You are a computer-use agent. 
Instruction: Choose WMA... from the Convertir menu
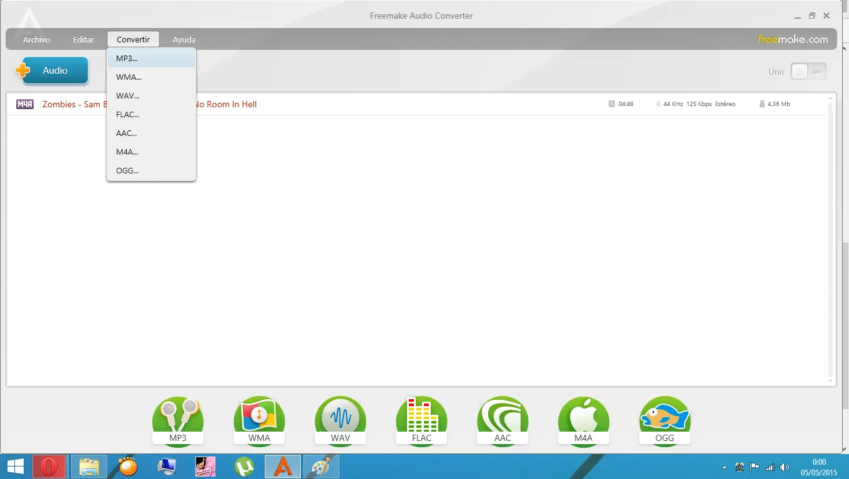pos(152,77)
